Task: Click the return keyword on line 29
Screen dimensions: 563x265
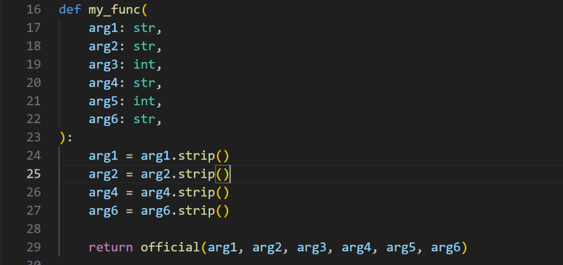Action: [x=111, y=247]
